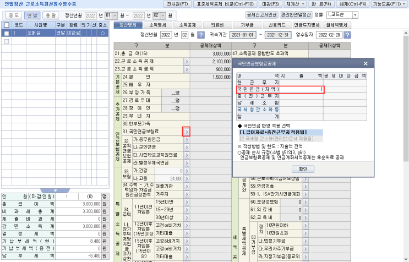
Task: Open detail arrow for 가.공무원연금
Action: click(187, 140)
